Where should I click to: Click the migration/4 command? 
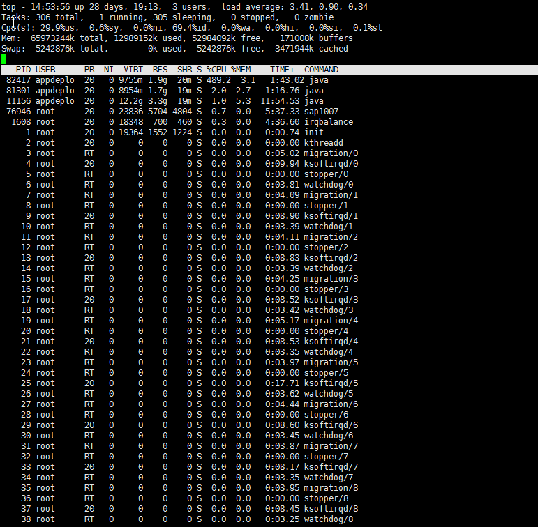click(x=331, y=321)
